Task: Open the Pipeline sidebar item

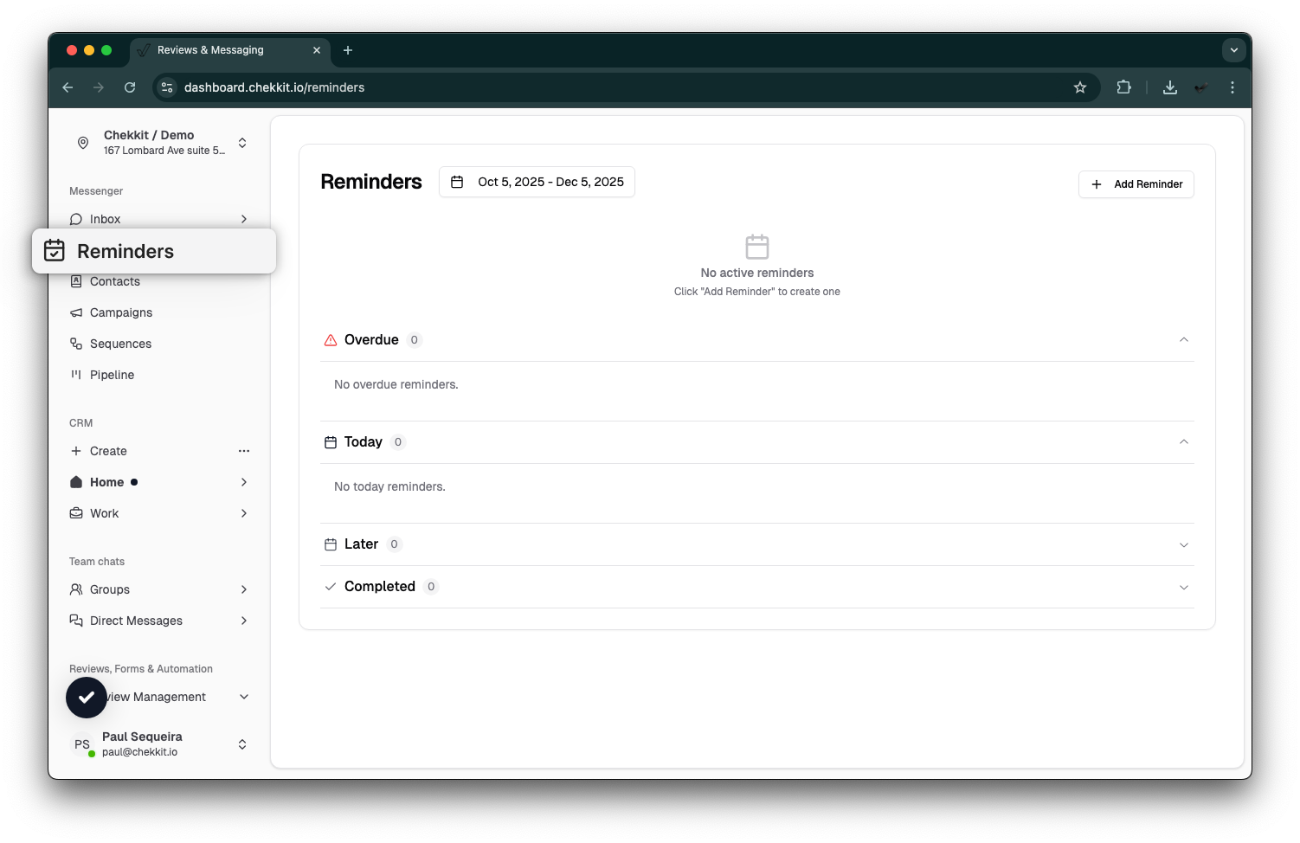Action: [x=159, y=375]
